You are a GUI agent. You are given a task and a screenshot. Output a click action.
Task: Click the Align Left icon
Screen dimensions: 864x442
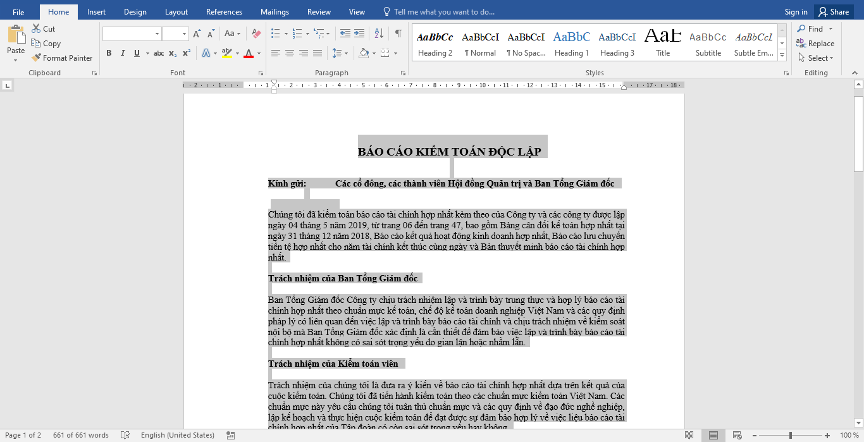point(276,53)
